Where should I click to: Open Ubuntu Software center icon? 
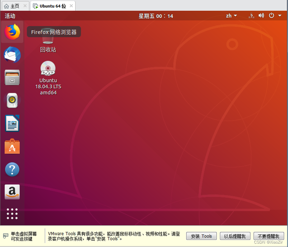point(12,146)
